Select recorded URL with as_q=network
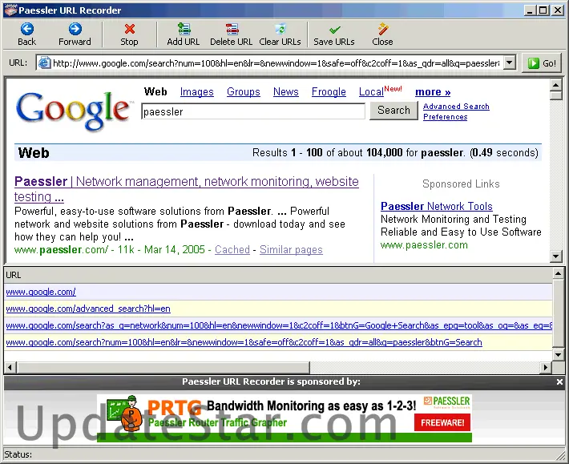The width and height of the screenshot is (569, 464). click(279, 325)
